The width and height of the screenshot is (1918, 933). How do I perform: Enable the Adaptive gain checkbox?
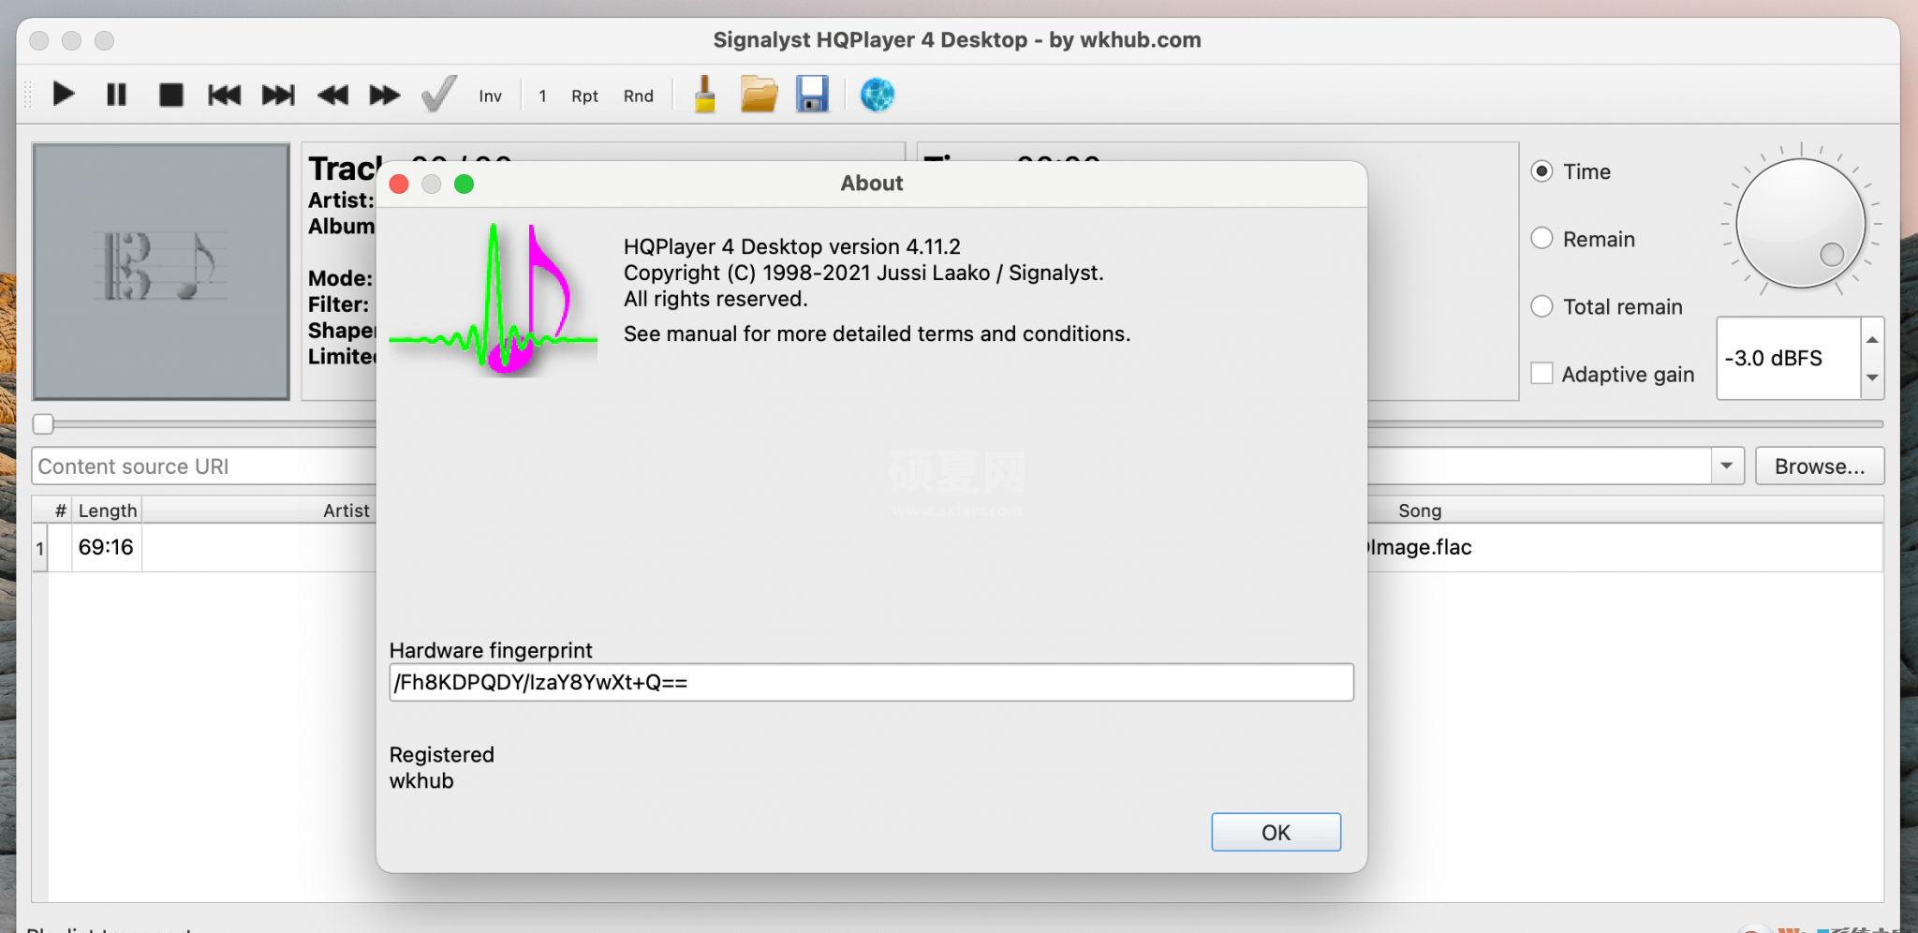(1542, 373)
